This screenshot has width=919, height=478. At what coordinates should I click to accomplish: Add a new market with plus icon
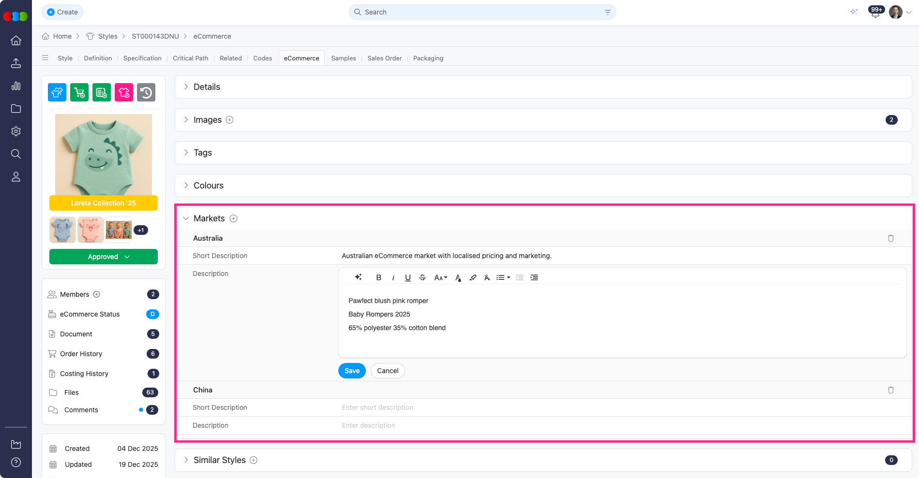tap(233, 218)
